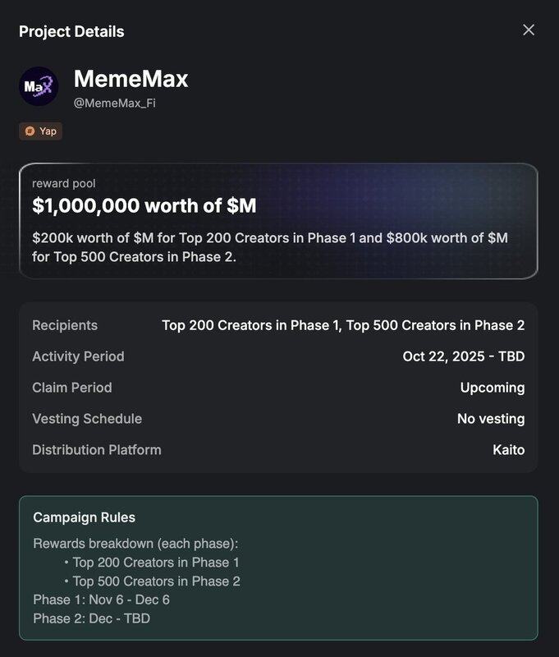The width and height of the screenshot is (559, 657).
Task: Click the $1,000,000 worth of $M heading
Action: tap(144, 205)
